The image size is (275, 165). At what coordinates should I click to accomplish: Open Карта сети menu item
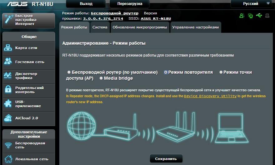click(29, 48)
